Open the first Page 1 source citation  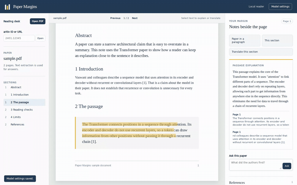[261, 120]
